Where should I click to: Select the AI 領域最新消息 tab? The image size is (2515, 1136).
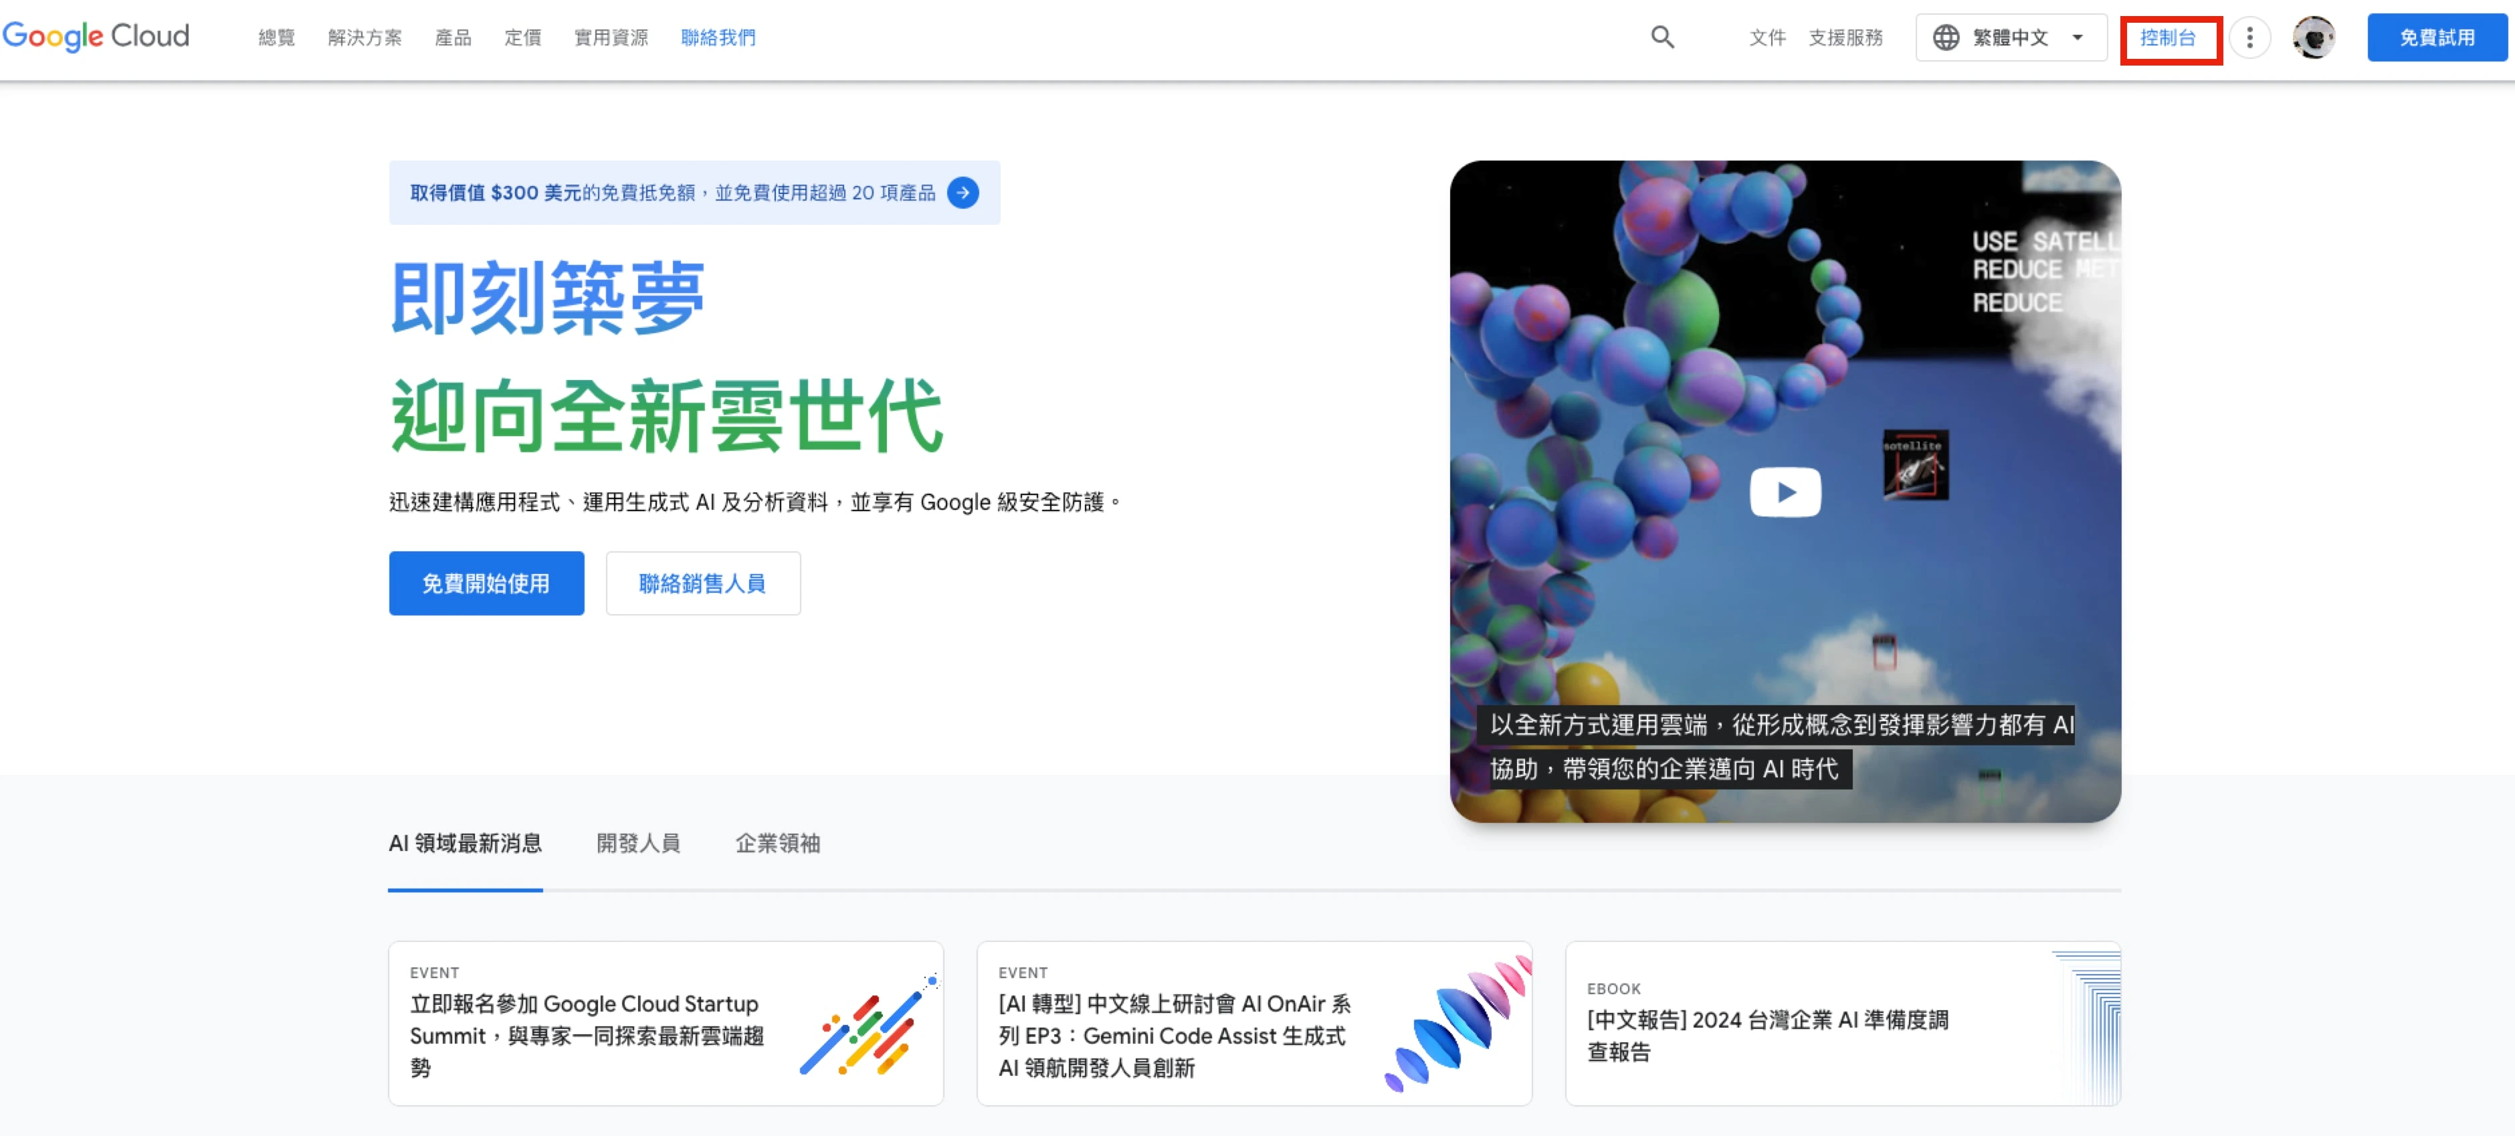pos(465,843)
